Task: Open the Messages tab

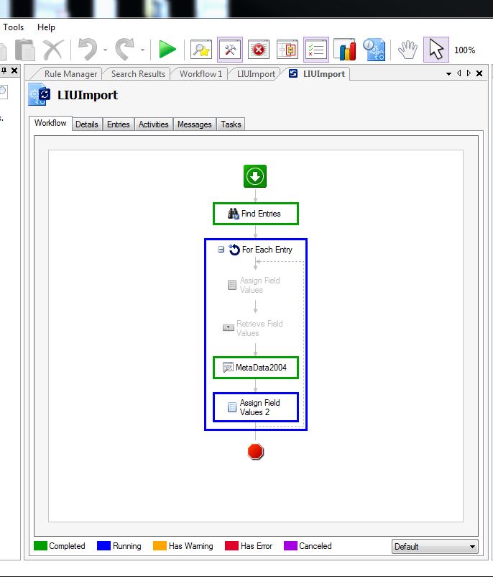Action: (195, 124)
